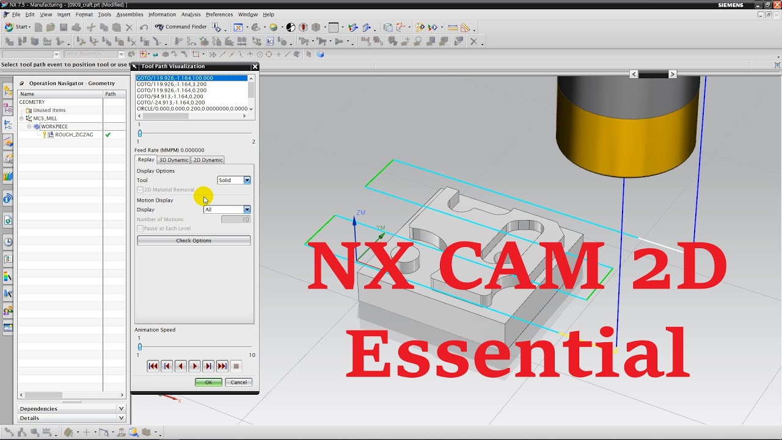
Task: Click the Fit view icon
Action: click(x=238, y=27)
